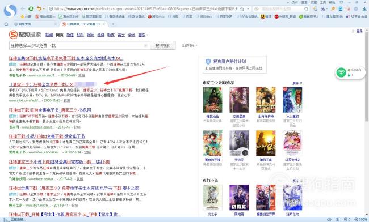Open the BT天堂 bookmark
The height and width of the screenshot is (222, 369).
(357, 16)
